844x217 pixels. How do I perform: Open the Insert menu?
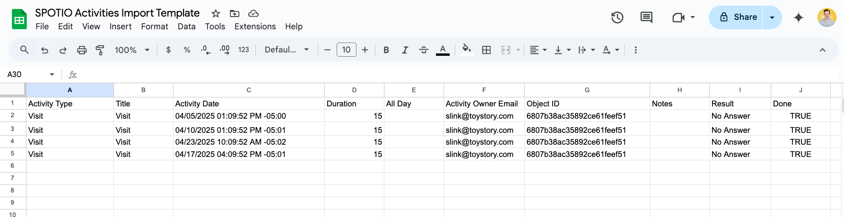pos(121,26)
